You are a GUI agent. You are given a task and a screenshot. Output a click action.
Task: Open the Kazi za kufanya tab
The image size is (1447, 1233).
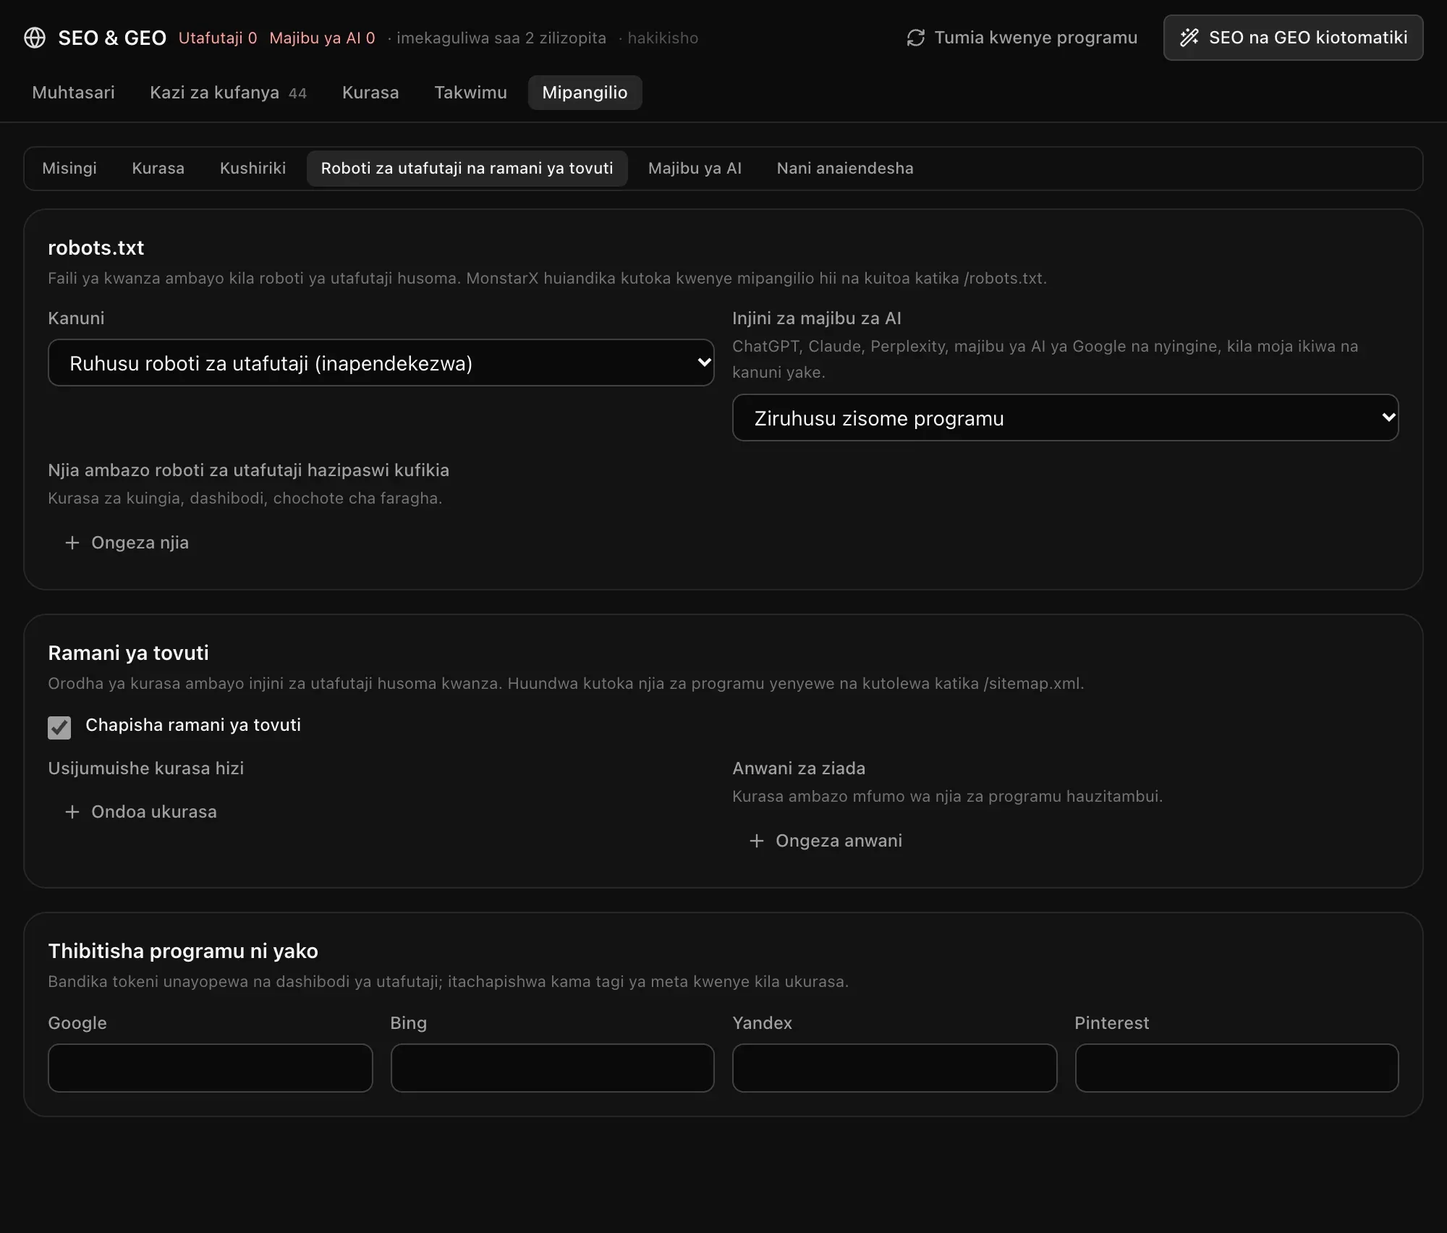click(x=228, y=93)
